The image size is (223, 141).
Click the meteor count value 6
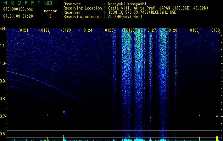tap(50, 16)
